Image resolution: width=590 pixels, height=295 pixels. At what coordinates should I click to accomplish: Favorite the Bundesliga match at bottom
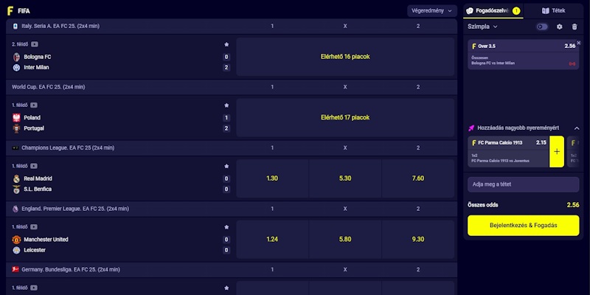(226, 288)
